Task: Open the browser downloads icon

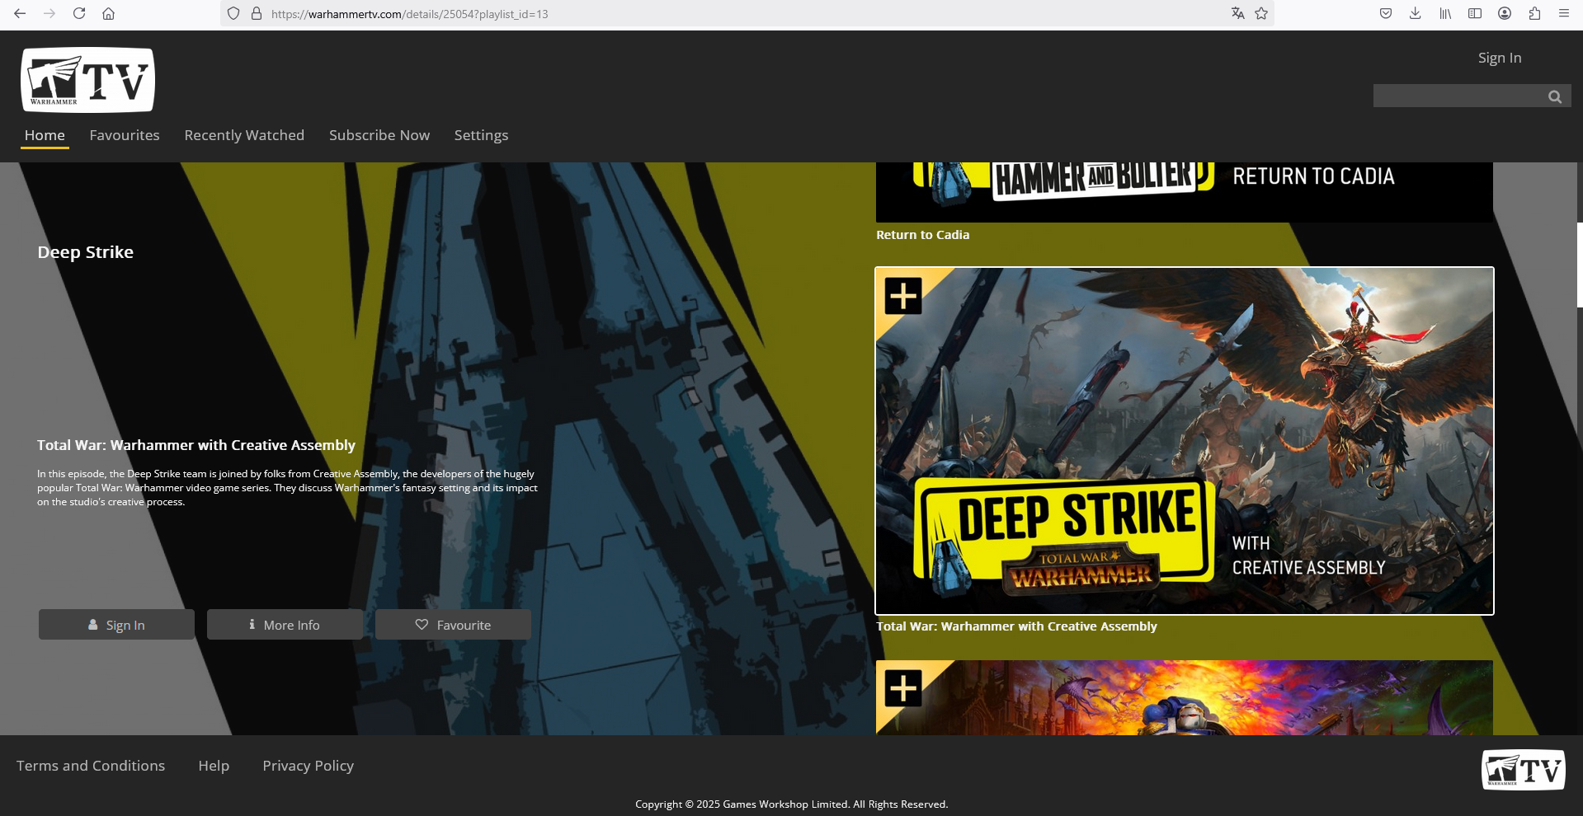Action: (x=1416, y=13)
